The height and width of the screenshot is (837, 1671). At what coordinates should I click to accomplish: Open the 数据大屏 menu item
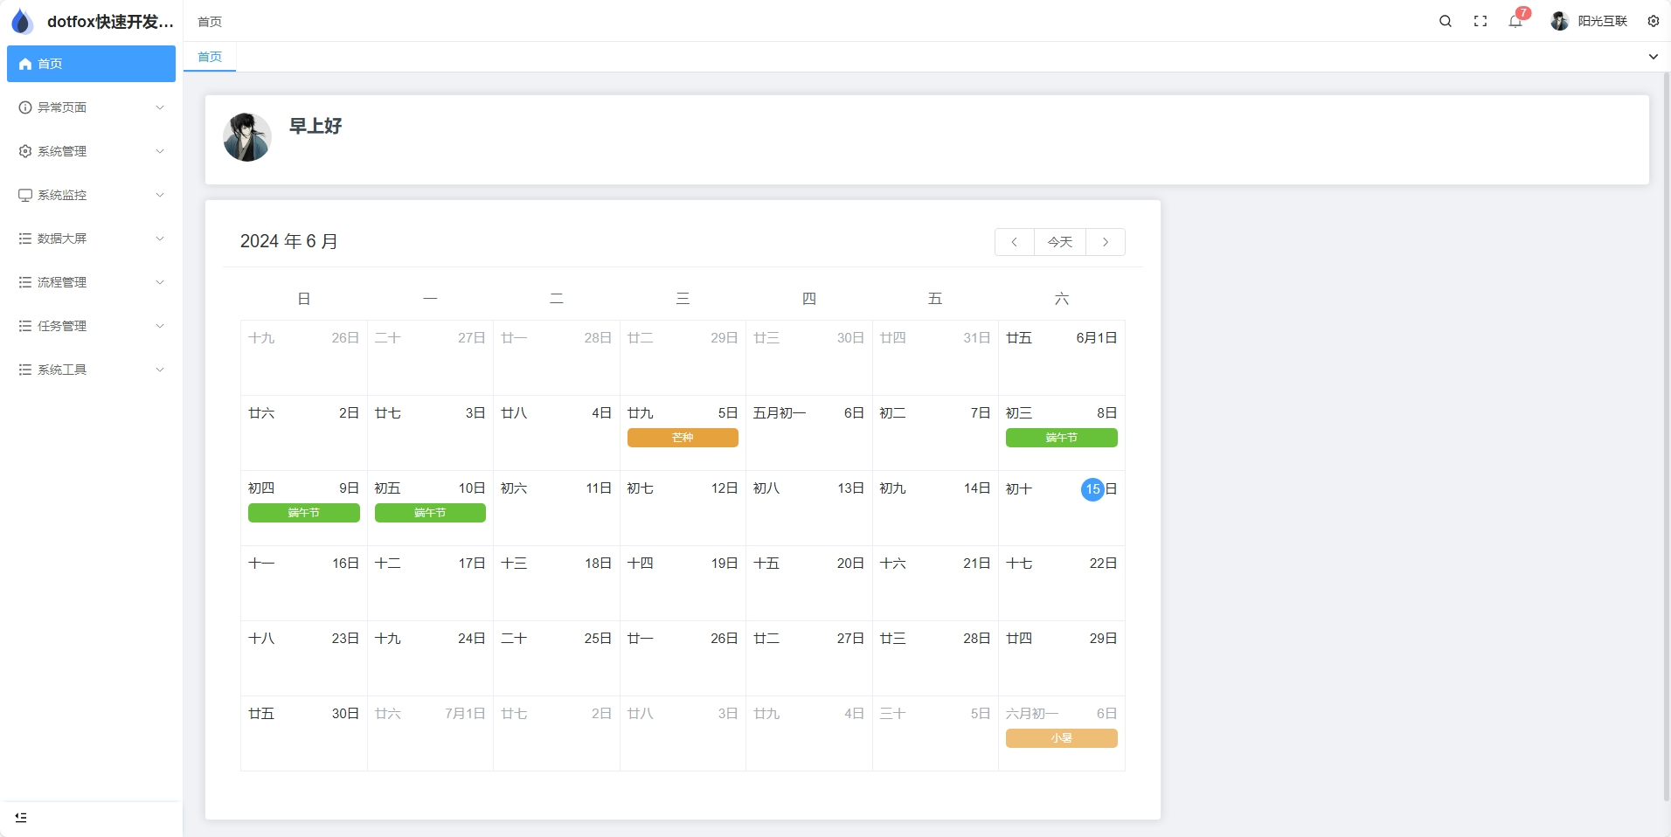(x=91, y=239)
